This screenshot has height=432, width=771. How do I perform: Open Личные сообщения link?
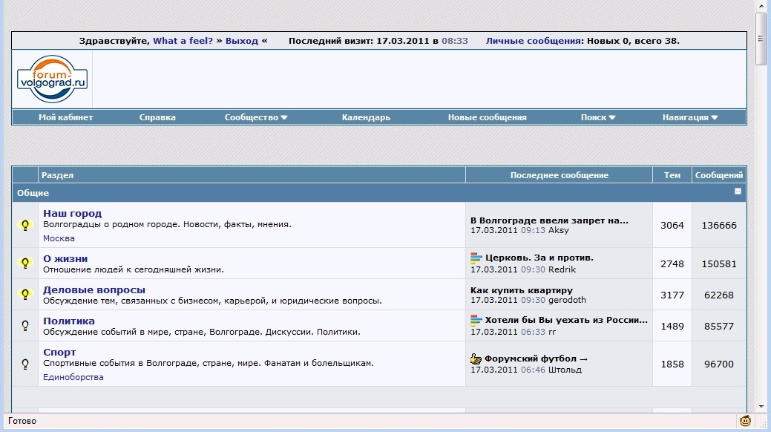coord(532,41)
